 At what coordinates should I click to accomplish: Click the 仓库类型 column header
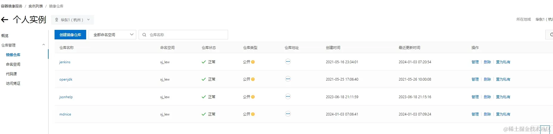tap(250, 48)
